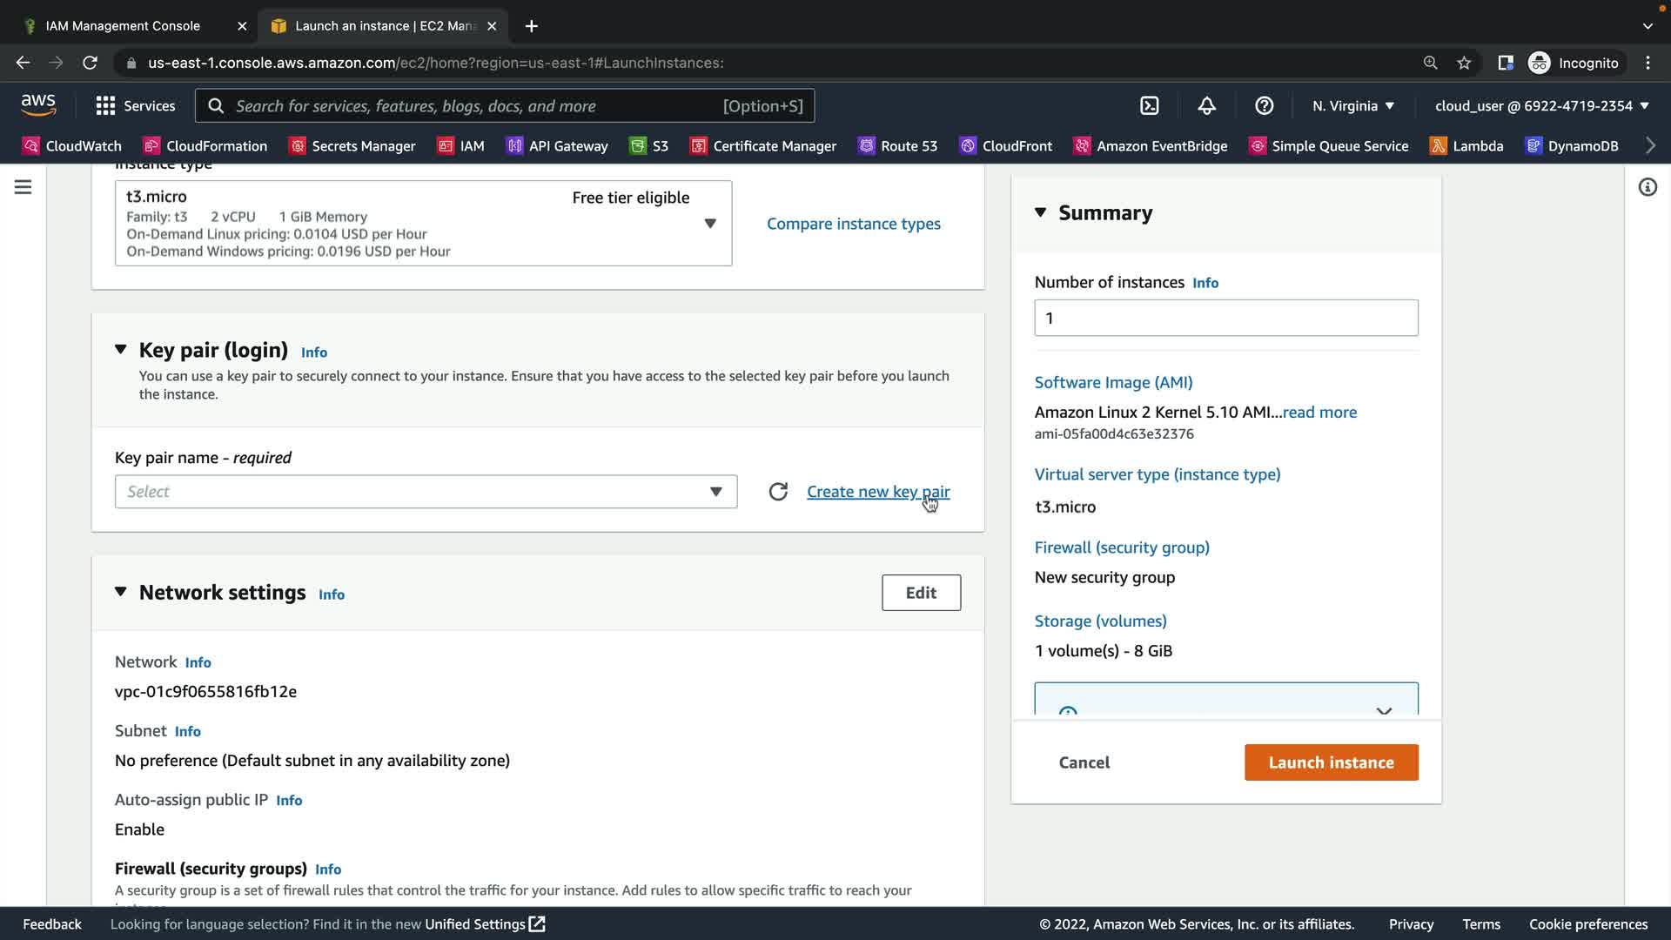The image size is (1671, 940).
Task: Click the refresh key pairs icon
Action: 778,492
